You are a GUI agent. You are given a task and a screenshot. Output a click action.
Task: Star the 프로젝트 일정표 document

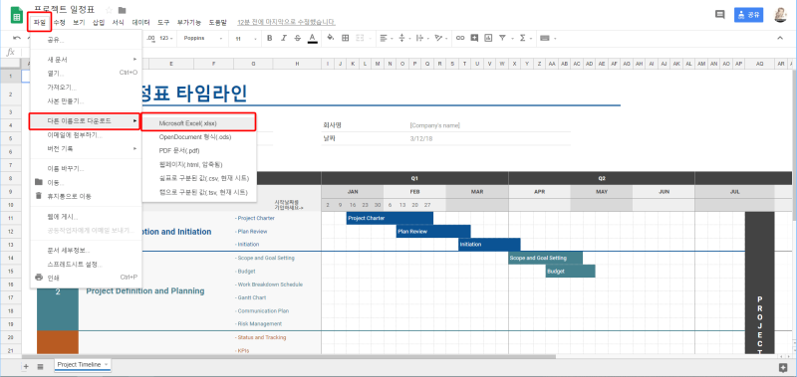point(109,10)
